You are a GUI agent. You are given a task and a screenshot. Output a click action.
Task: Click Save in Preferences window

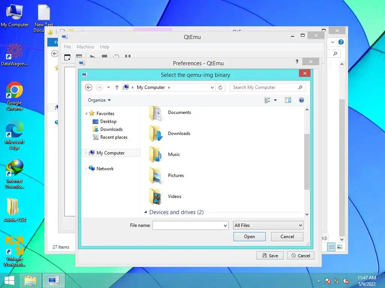pos(270,255)
